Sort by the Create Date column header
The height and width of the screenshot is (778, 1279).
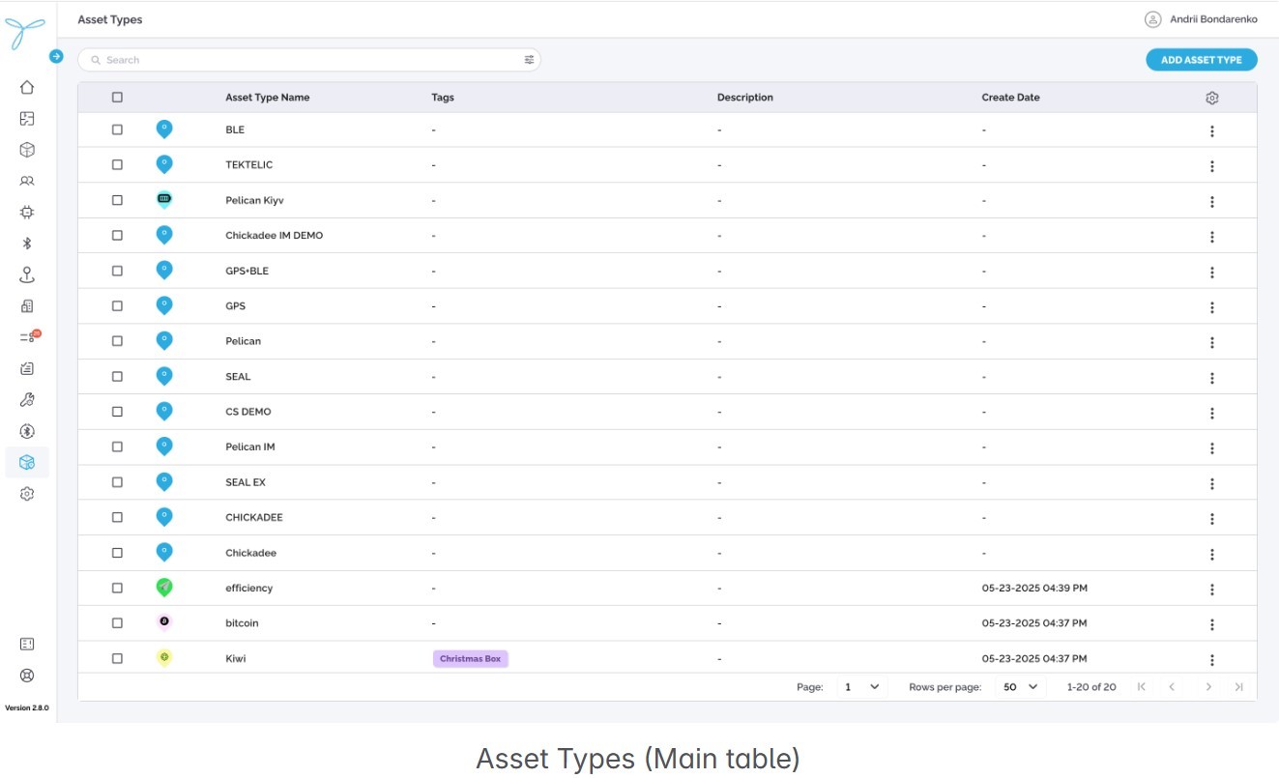point(1011,98)
